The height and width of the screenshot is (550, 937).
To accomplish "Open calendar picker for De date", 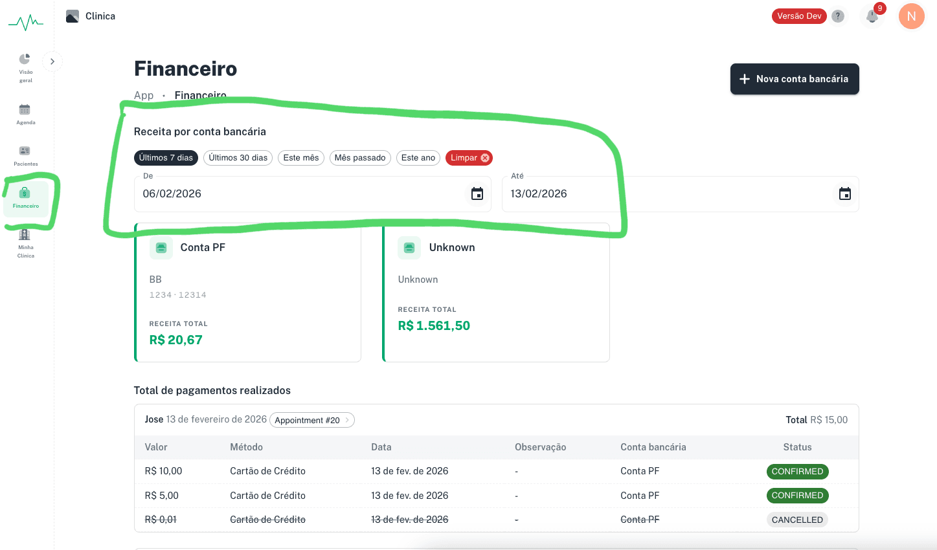I will [x=477, y=194].
